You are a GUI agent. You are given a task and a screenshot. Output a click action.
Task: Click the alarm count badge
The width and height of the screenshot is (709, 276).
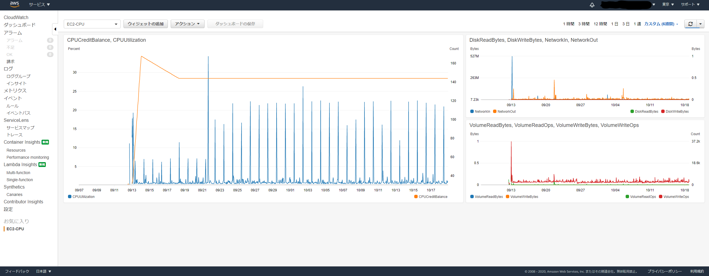coord(50,40)
